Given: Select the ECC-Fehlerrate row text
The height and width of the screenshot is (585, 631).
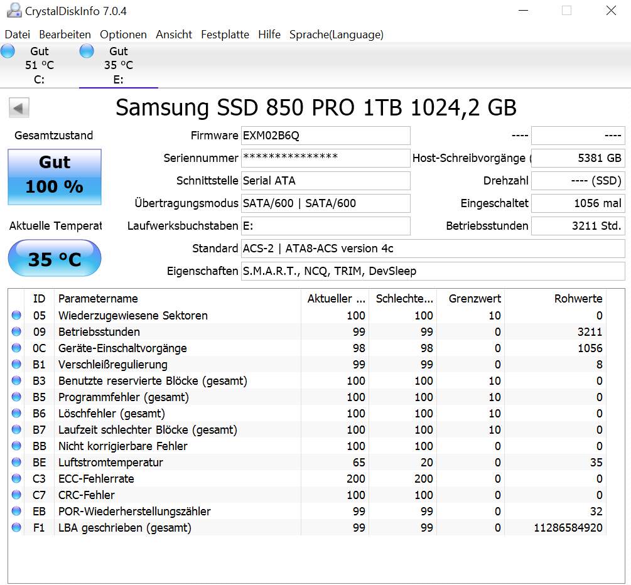Looking at the screenshot, I should click(96, 479).
